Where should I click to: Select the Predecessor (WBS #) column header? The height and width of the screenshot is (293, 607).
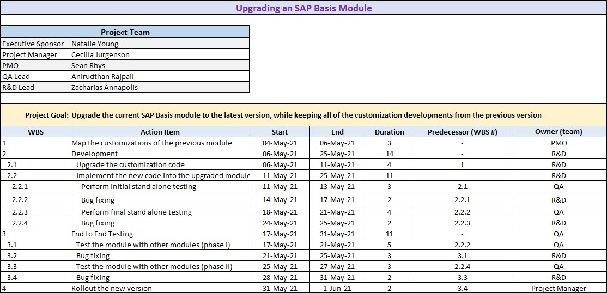[462, 132]
